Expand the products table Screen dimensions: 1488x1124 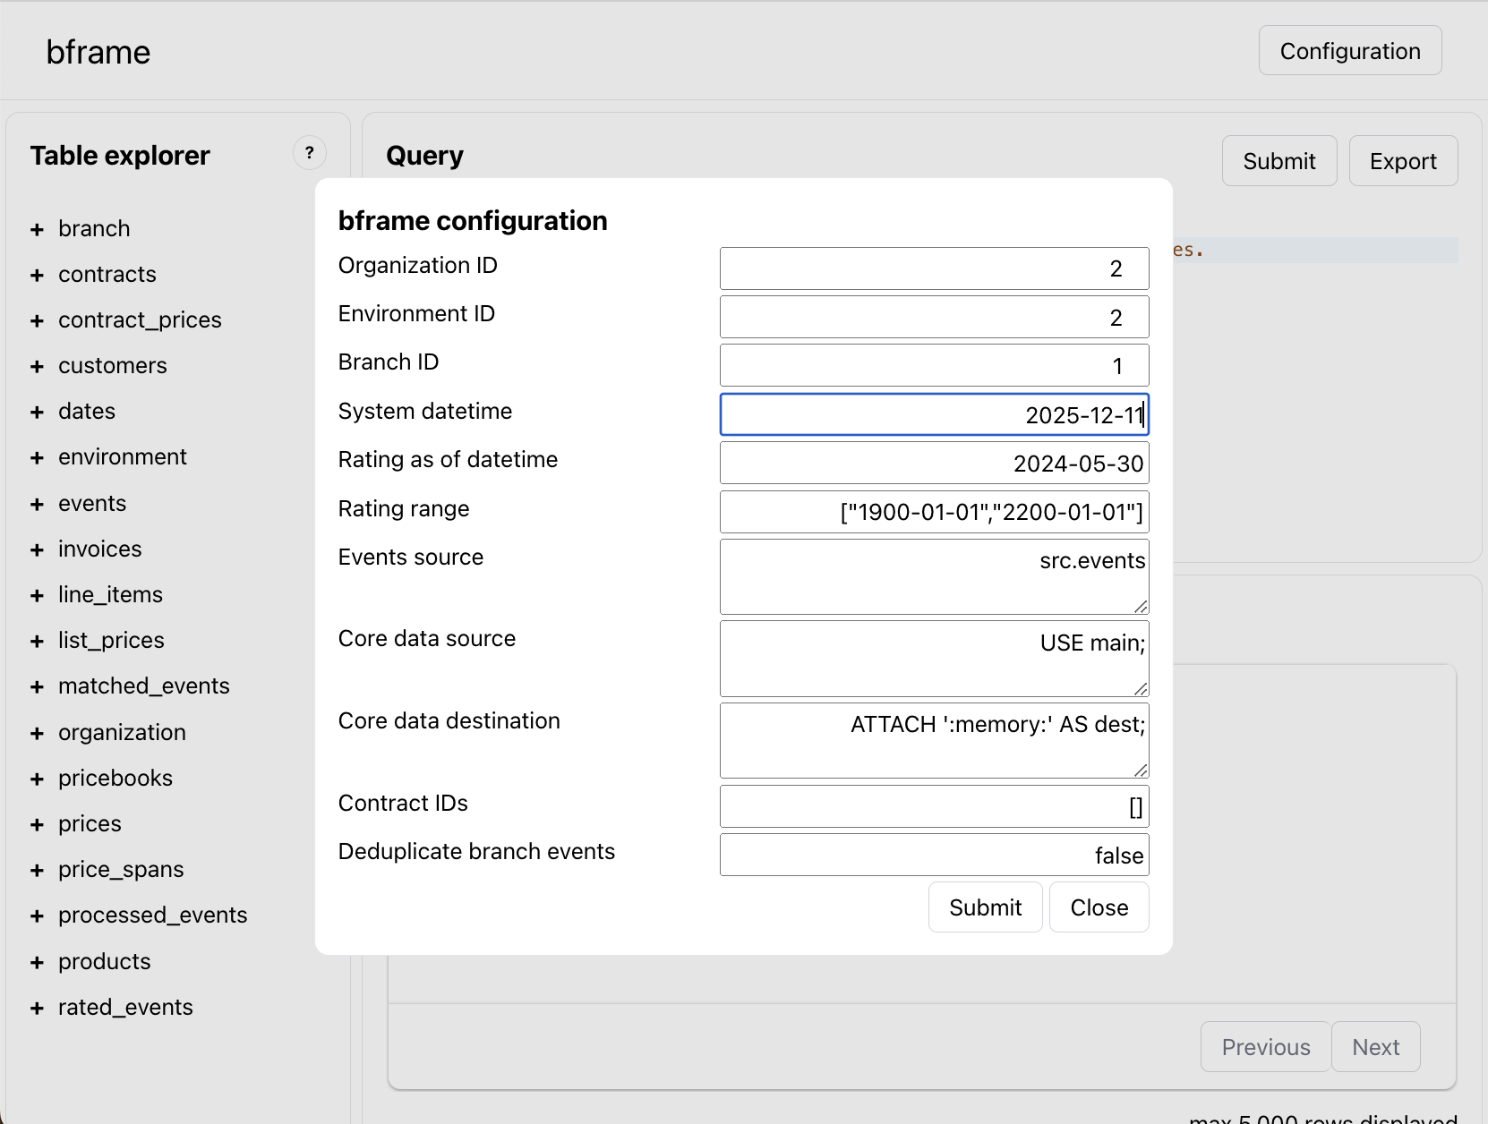37,963
